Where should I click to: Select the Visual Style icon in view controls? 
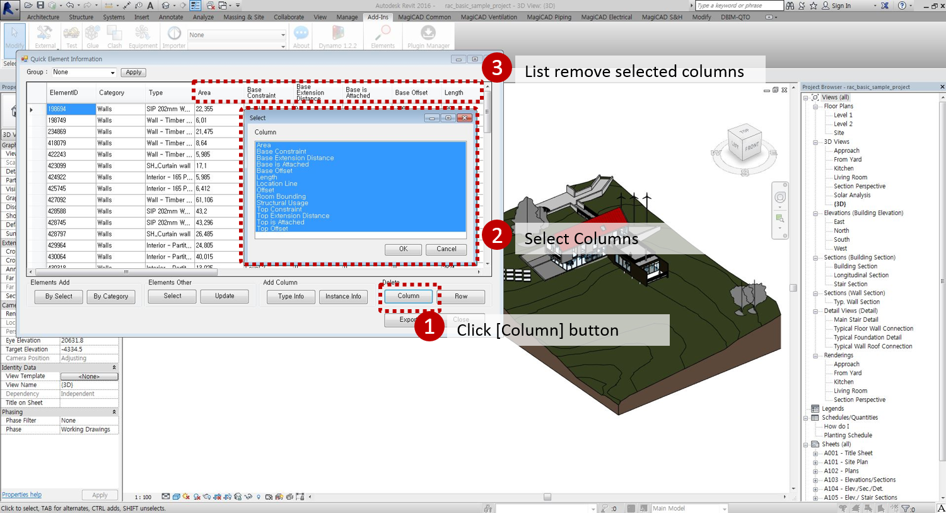click(x=176, y=497)
